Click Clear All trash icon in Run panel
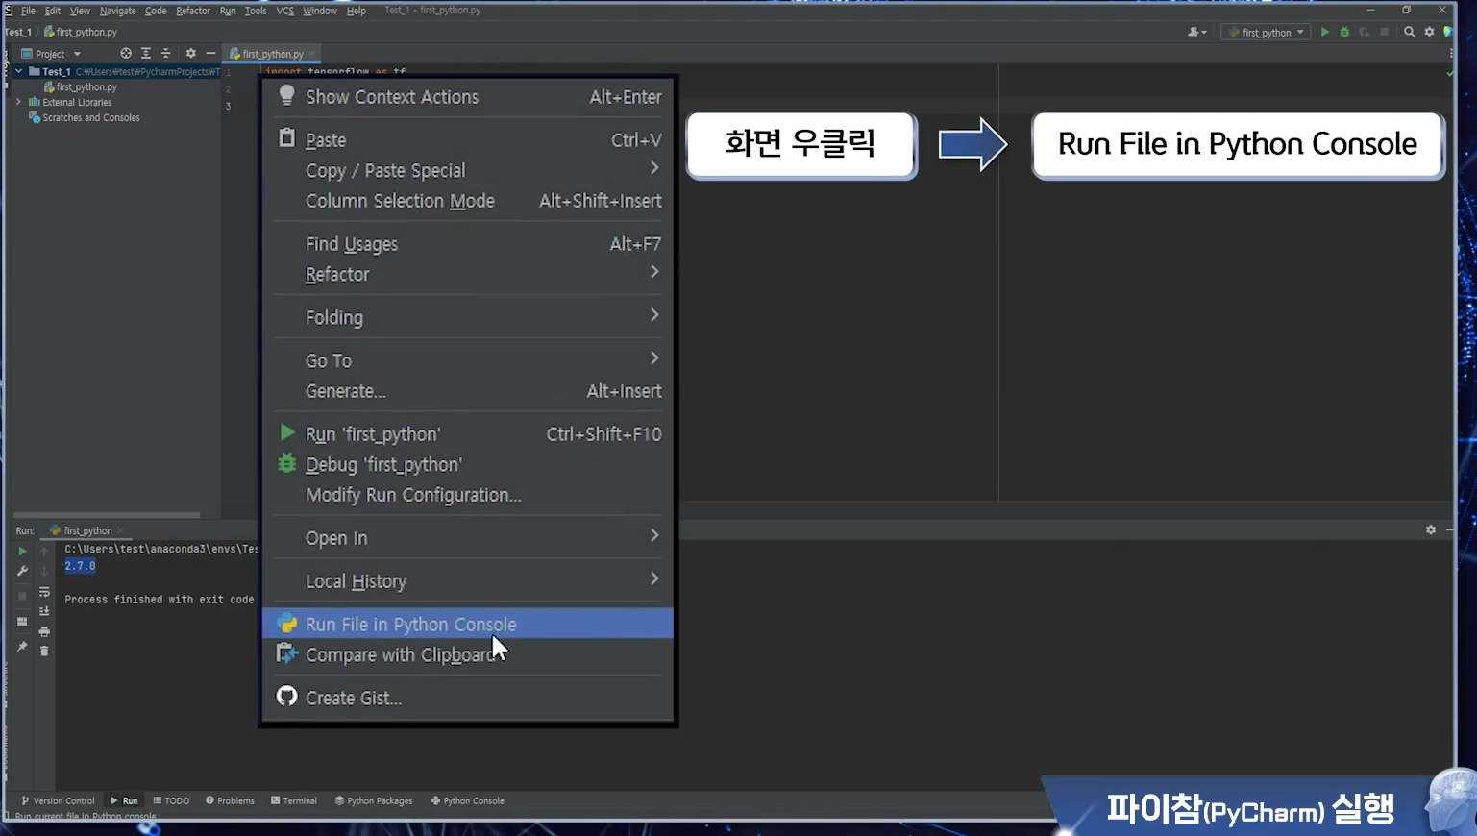 point(44,652)
